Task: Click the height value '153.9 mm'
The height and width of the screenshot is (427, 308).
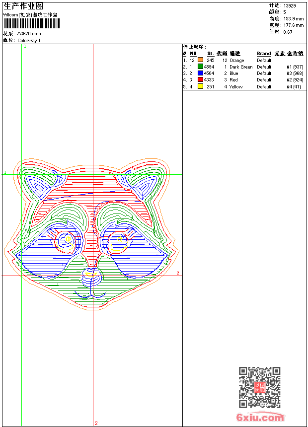Action: 294,19
